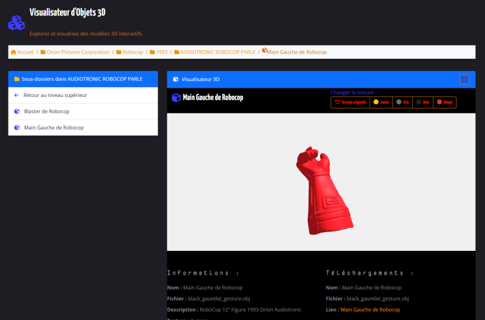Apply the Jaune yellow texture
Image resolution: width=485 pixels, height=320 pixels.
[x=381, y=102]
